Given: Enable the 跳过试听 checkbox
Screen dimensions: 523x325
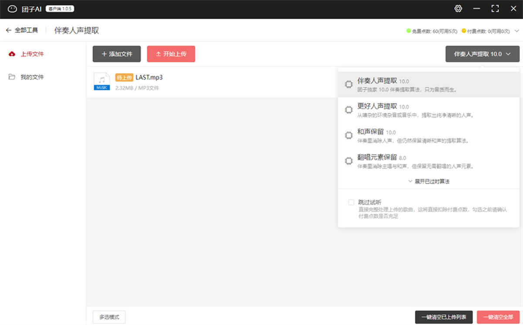Looking at the screenshot, I should coord(350,202).
